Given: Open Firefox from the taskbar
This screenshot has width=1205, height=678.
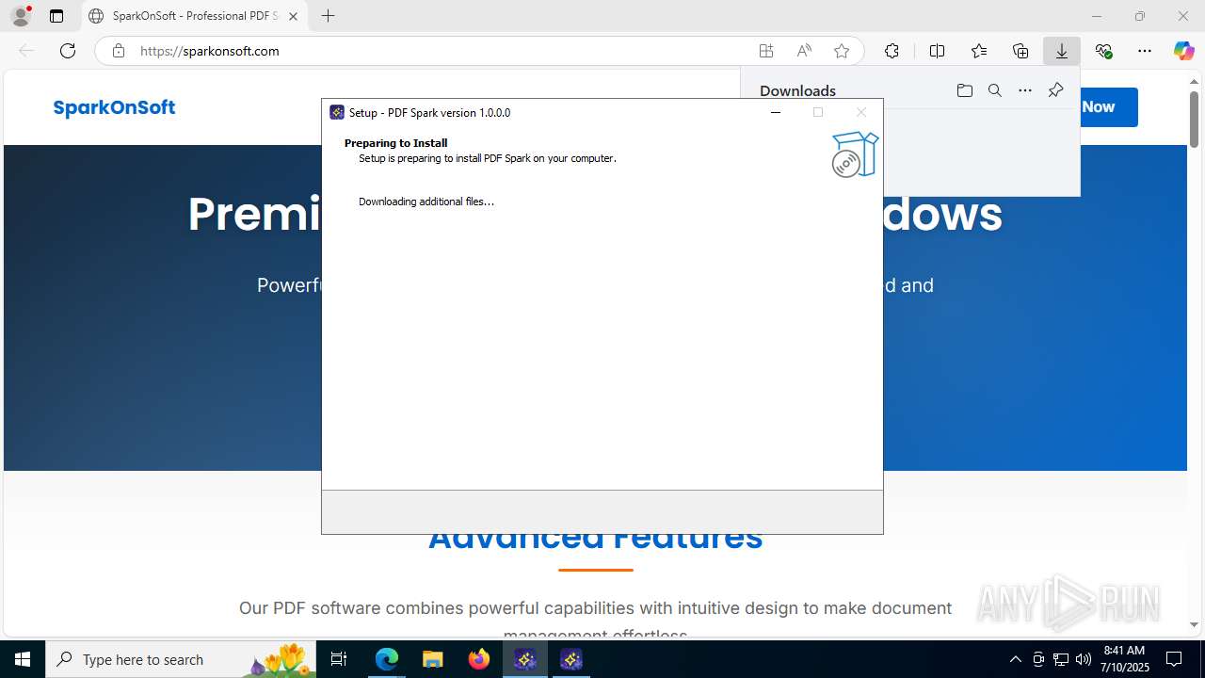Looking at the screenshot, I should [x=479, y=659].
